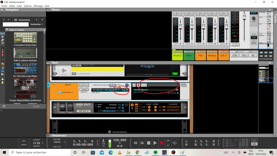Click the Mute All Off button

235,55
